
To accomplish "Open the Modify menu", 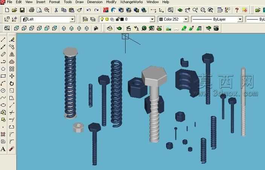I will [x=111, y=2].
